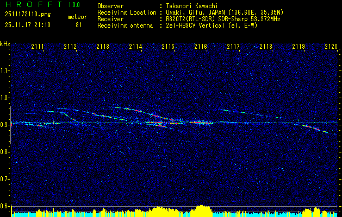Click time marker 2115
This screenshot has width=342, height=217.
[168, 47]
